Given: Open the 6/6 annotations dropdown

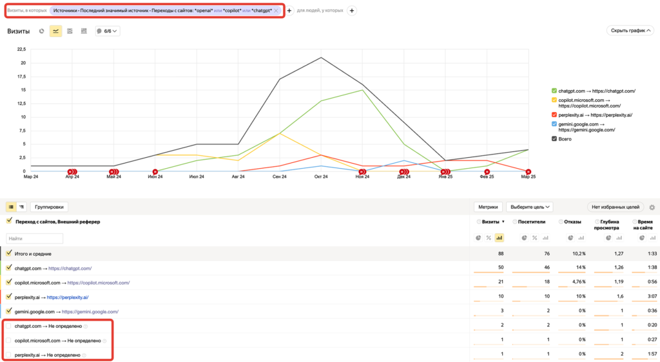Looking at the screenshot, I should point(108,31).
